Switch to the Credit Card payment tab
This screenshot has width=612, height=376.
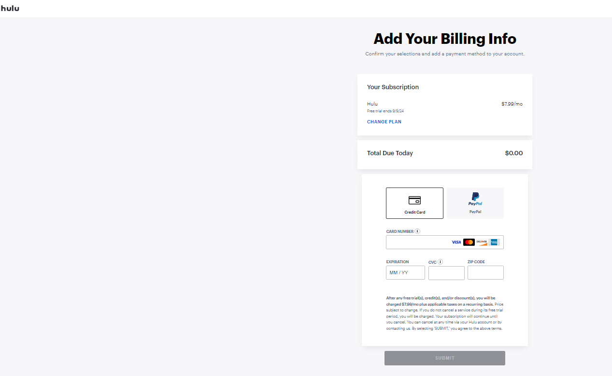pos(414,203)
